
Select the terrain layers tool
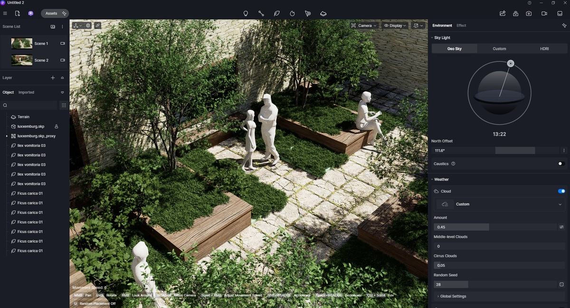(323, 13)
